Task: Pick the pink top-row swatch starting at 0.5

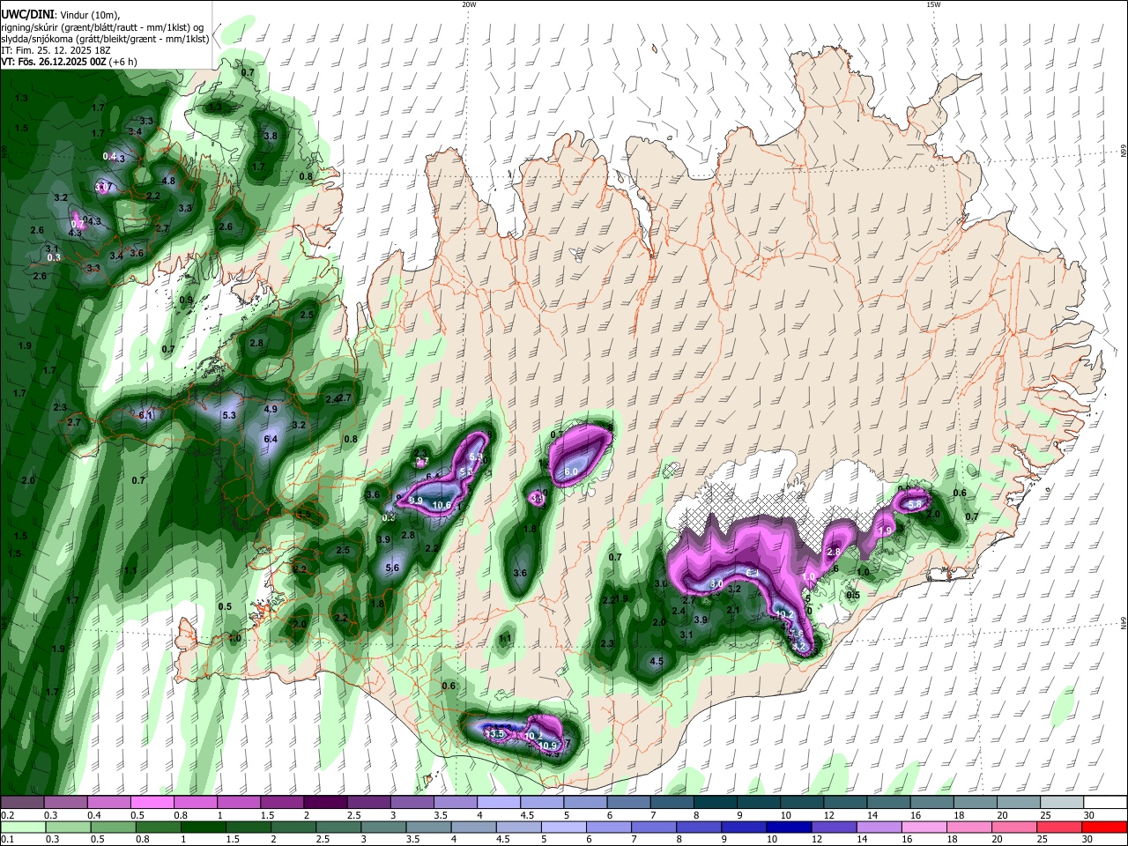Action: click(152, 803)
